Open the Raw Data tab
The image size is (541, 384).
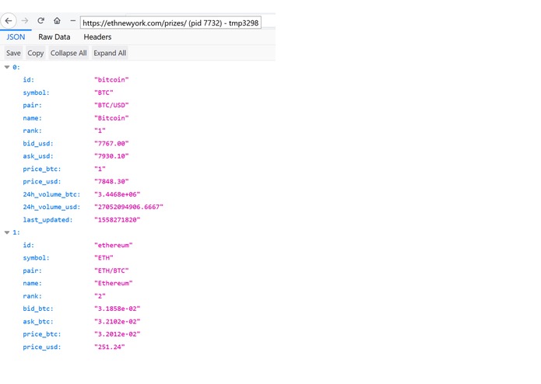click(54, 37)
